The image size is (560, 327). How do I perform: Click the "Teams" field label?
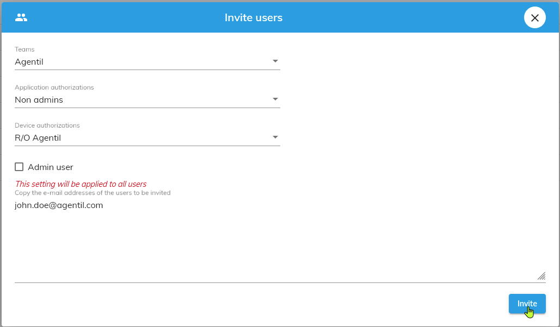[x=24, y=49]
